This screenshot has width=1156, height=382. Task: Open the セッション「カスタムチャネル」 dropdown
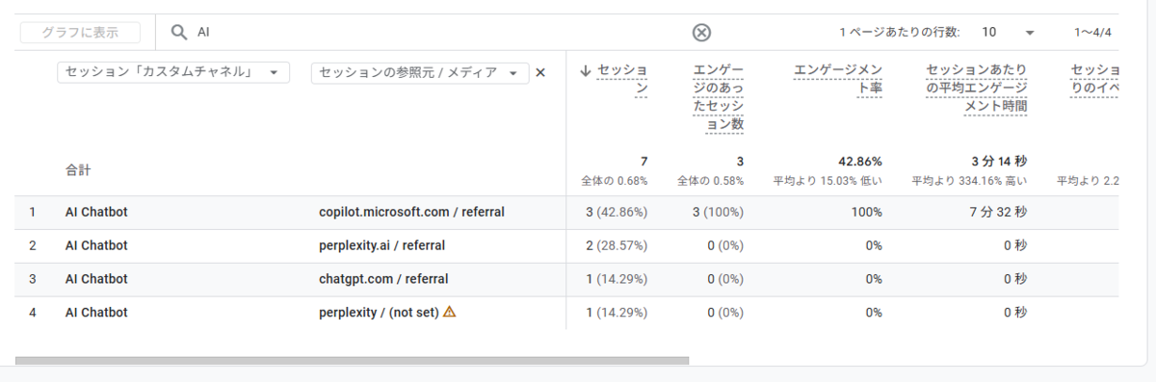173,72
